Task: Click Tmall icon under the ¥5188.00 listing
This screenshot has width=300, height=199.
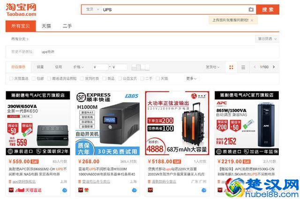Action: coord(150,190)
